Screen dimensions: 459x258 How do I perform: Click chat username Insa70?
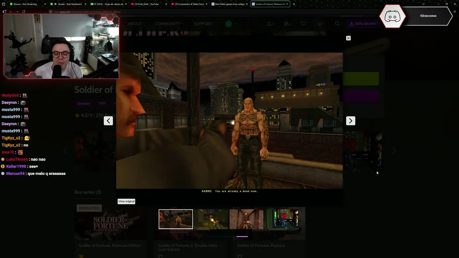tap(8, 152)
